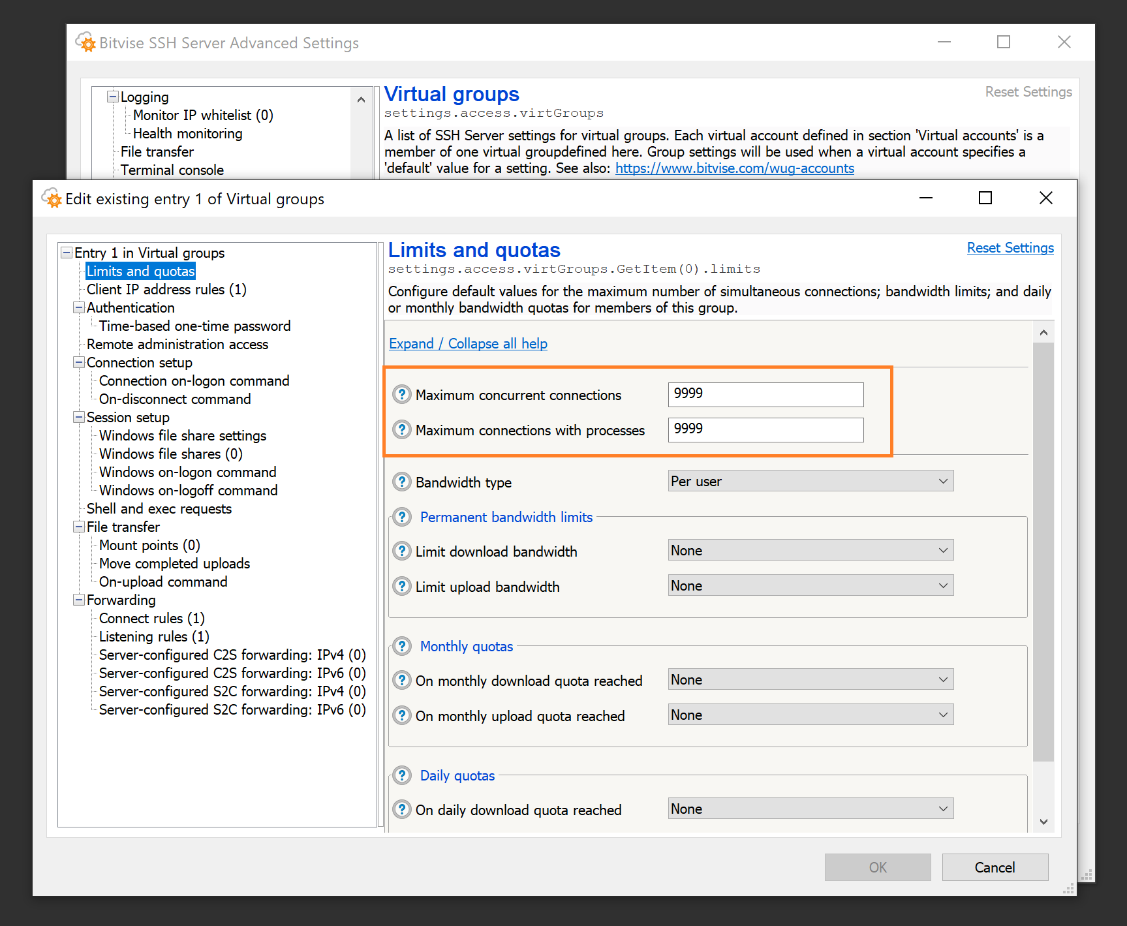
Task: Open the Bandwidth type dropdown
Action: coord(810,481)
